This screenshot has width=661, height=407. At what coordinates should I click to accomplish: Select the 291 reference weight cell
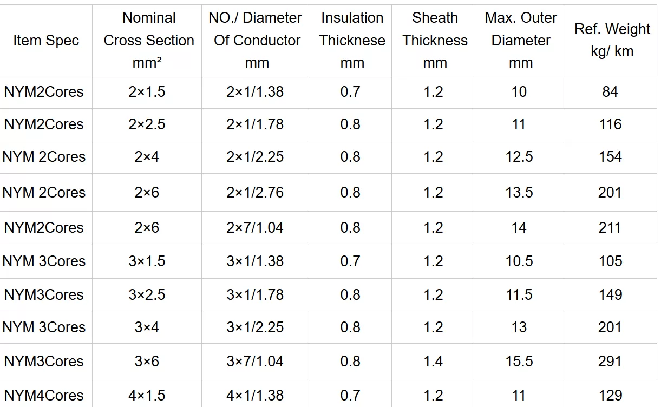click(x=610, y=362)
